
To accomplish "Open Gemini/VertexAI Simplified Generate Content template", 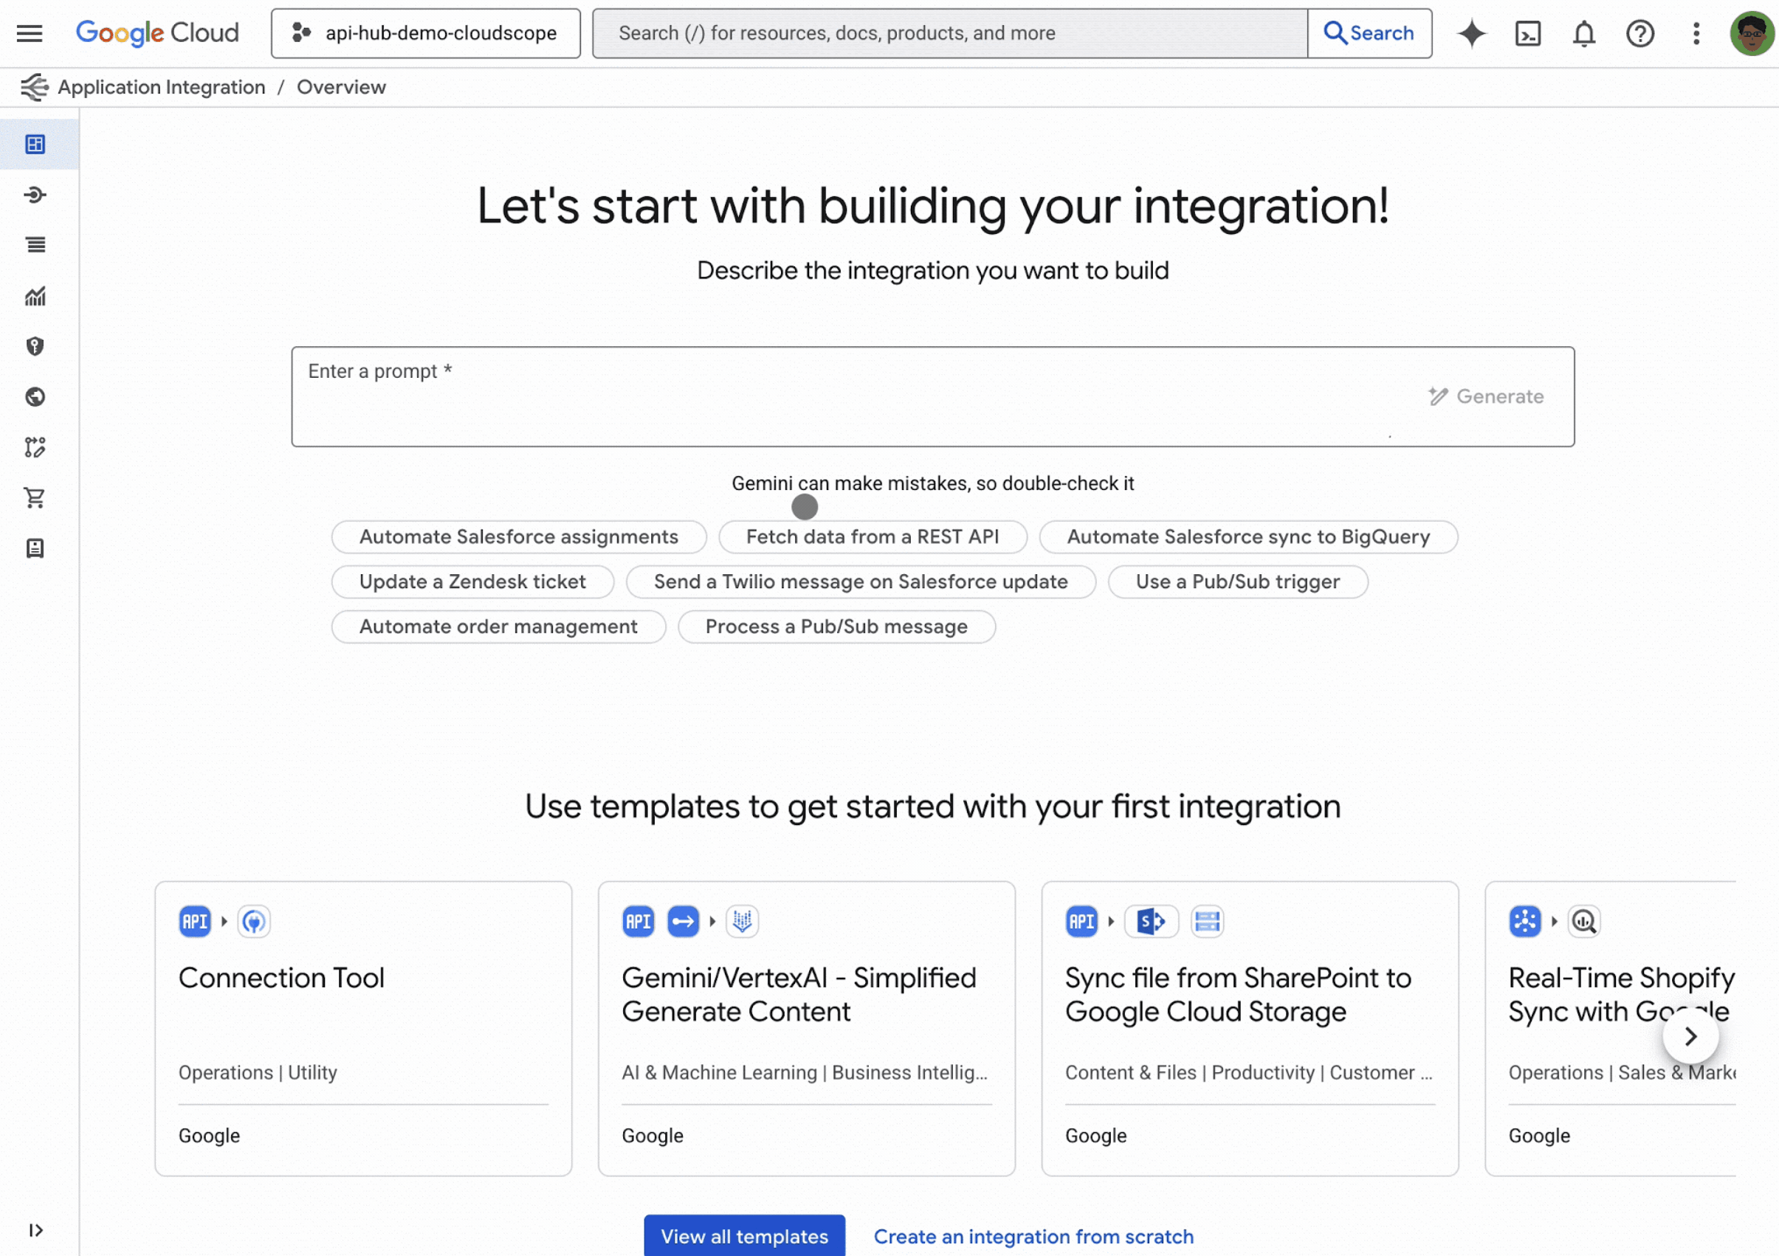I will coord(807,1029).
